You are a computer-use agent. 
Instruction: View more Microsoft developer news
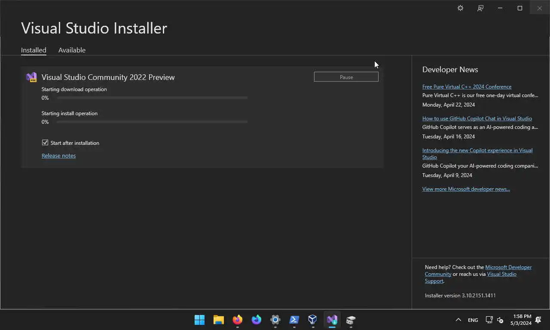click(x=466, y=189)
